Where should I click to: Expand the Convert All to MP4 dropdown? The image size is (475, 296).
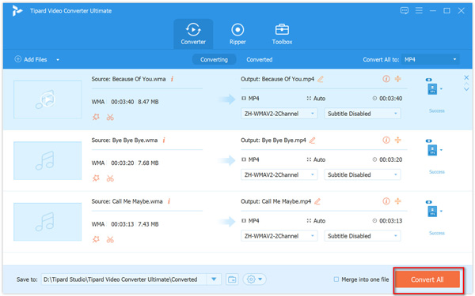pos(430,59)
